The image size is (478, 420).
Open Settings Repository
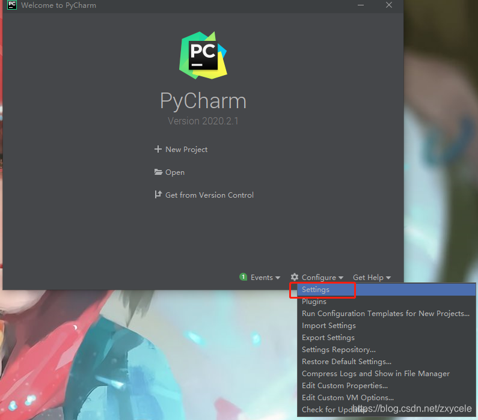coord(386,349)
